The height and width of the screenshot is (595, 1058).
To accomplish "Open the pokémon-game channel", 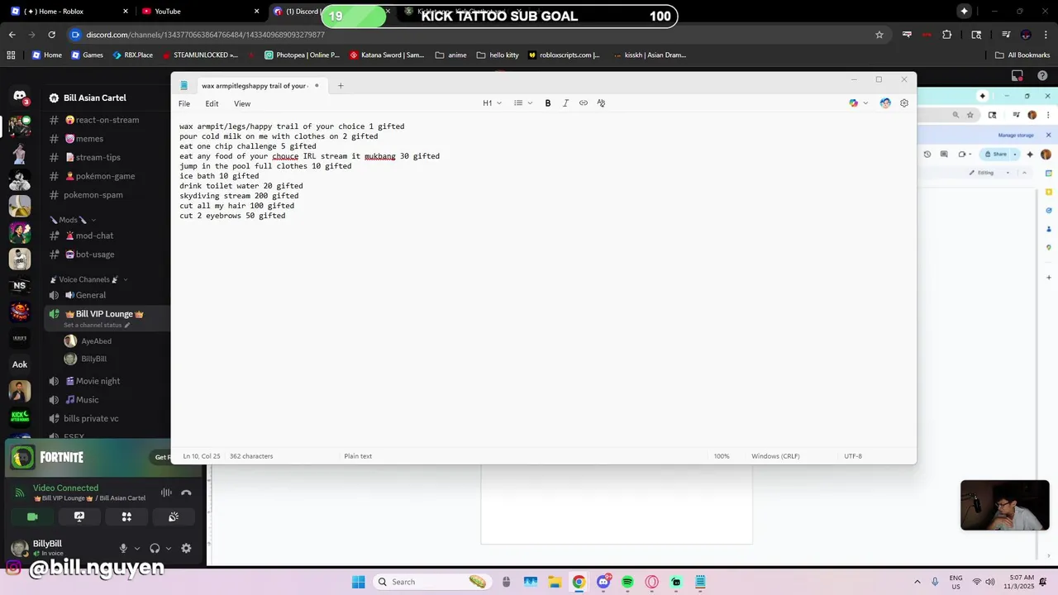I will [99, 176].
